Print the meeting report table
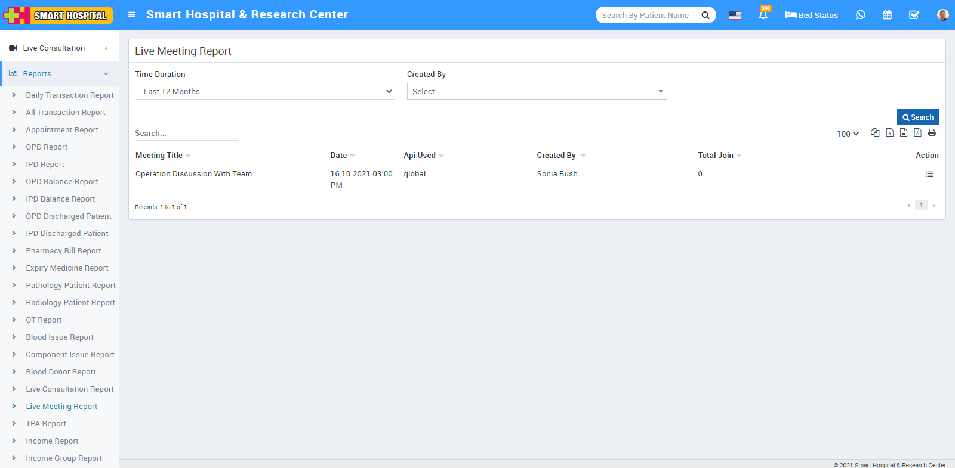Viewport: 955px width, 468px height. point(932,132)
